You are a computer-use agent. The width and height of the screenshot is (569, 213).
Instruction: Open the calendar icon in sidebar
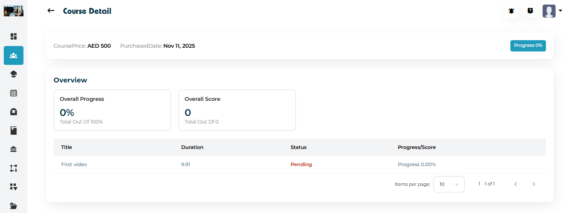pyautogui.click(x=13, y=93)
